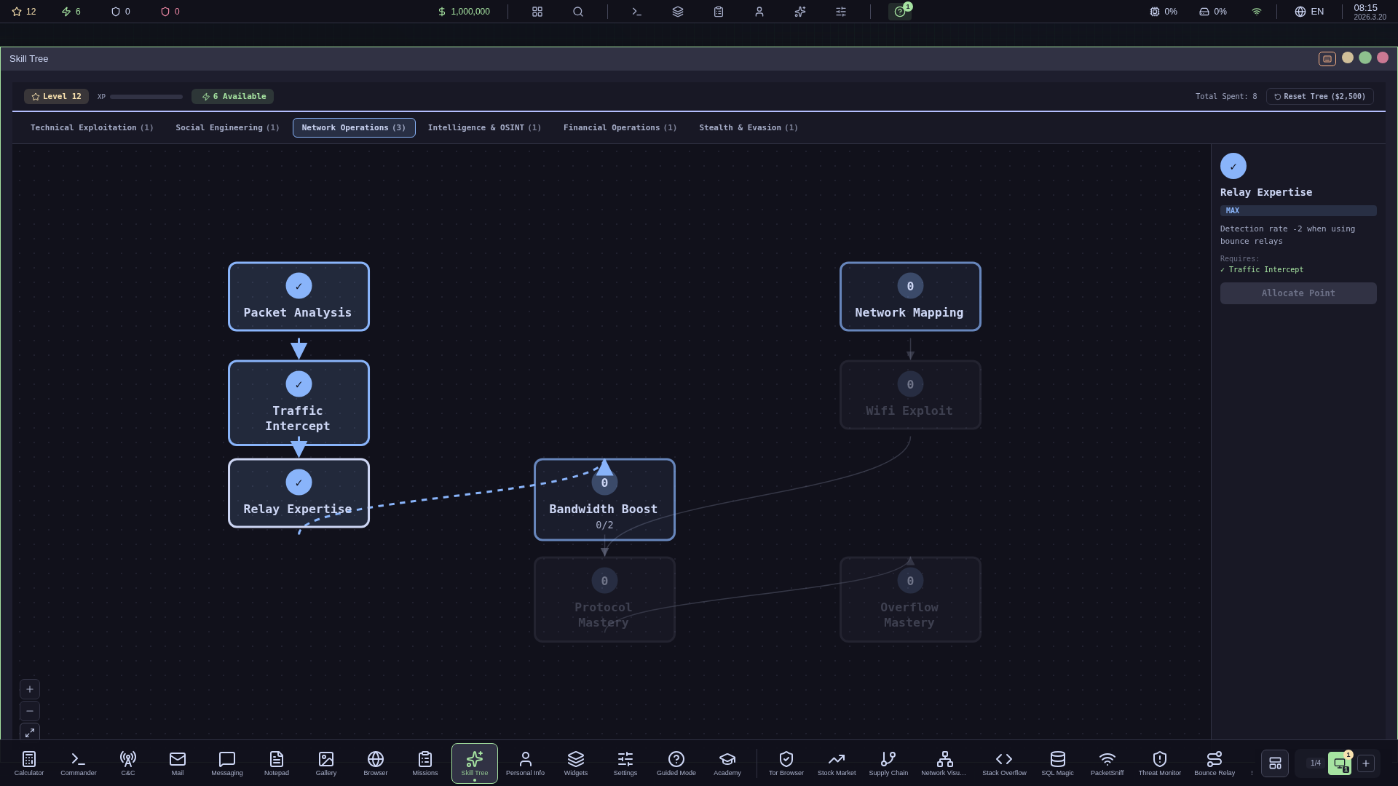Open the C&C antenna icon

click(128, 763)
